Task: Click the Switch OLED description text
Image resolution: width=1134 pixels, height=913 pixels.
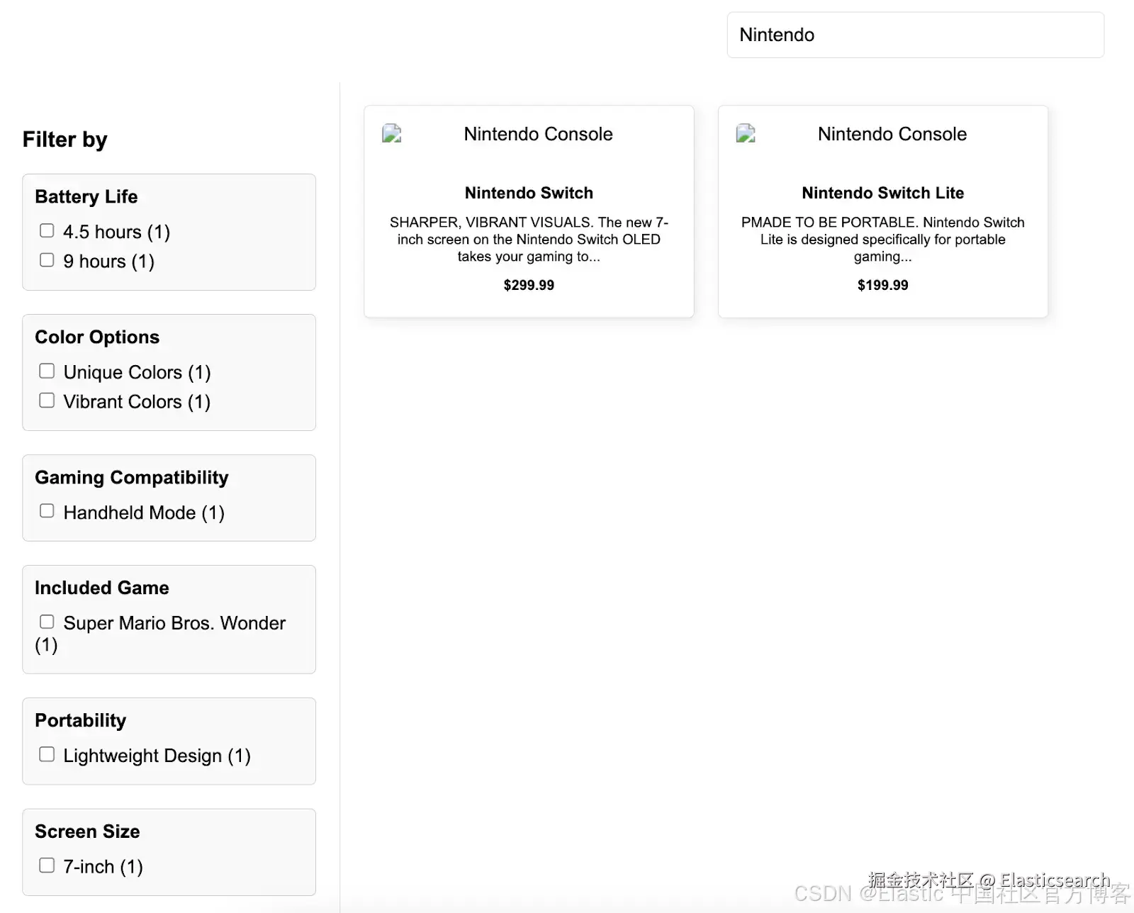Action: (x=529, y=240)
